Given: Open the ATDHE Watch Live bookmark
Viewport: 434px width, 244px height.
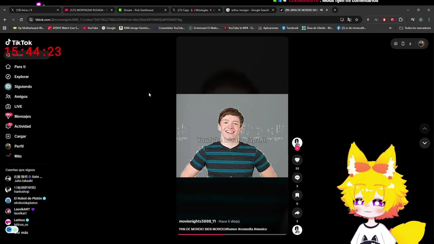Looking at the screenshot, I should pyautogui.click(x=63, y=28).
